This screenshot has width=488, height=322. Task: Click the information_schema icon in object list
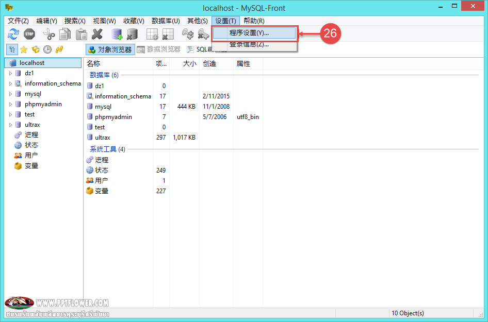pos(90,96)
